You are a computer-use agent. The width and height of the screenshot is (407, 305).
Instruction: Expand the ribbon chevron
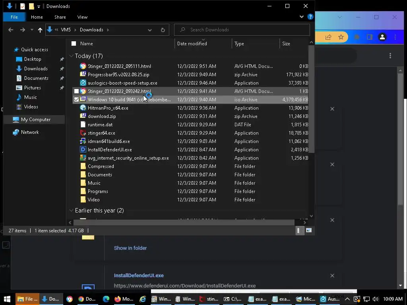pyautogui.click(x=301, y=17)
